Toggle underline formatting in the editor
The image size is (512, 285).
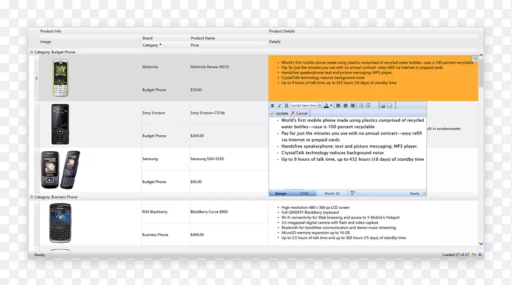pyautogui.click(x=285, y=105)
